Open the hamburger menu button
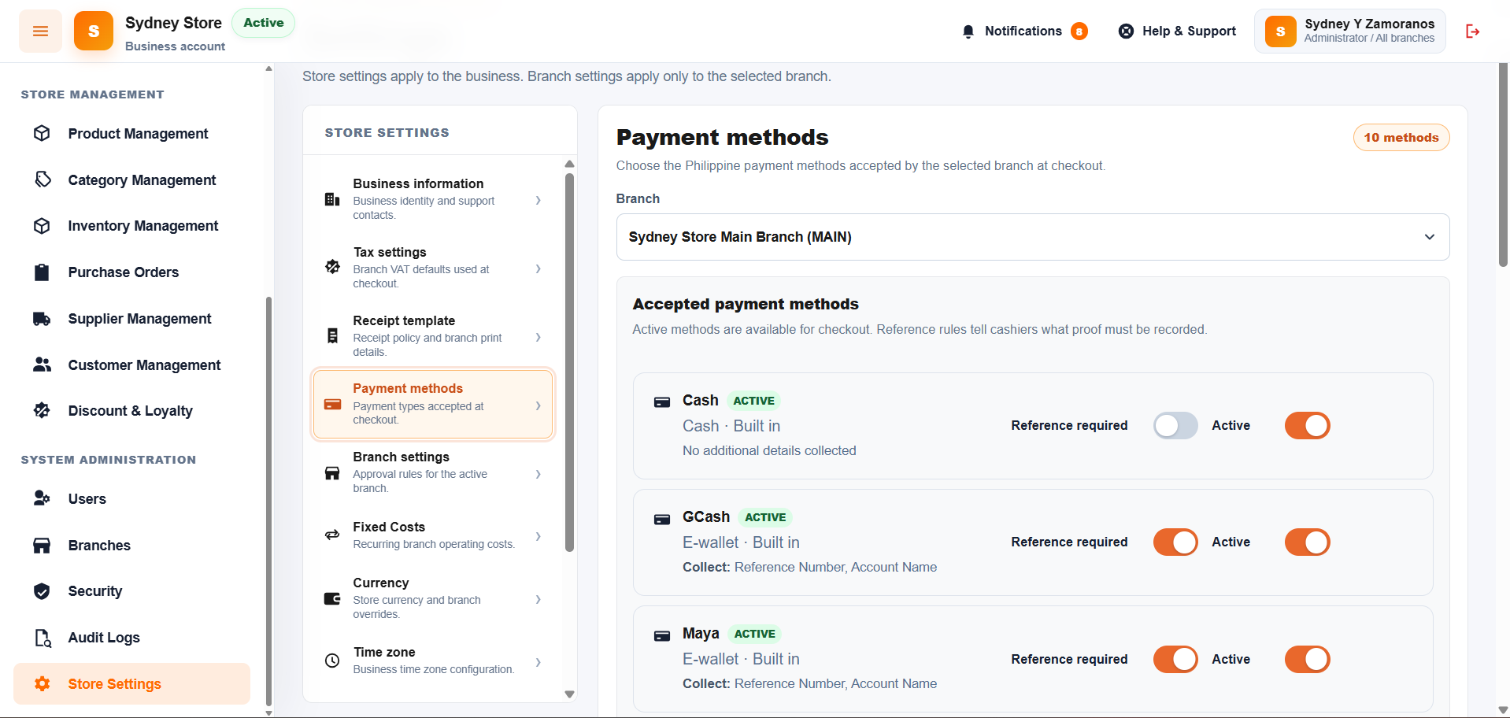The height and width of the screenshot is (718, 1510). (x=40, y=31)
